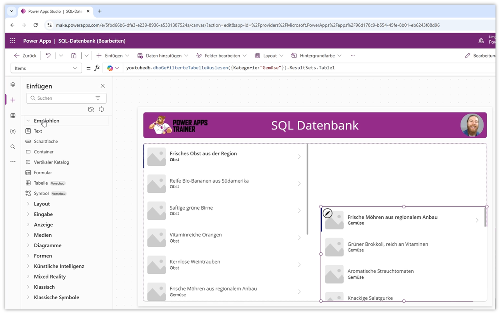
Task: Click the paste clipboard icon
Action: coord(74,56)
